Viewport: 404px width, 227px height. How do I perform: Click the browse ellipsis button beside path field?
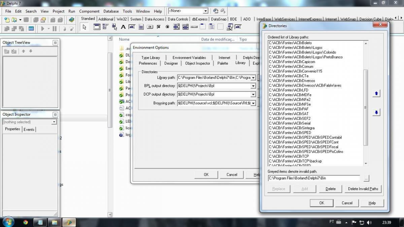pos(366,178)
